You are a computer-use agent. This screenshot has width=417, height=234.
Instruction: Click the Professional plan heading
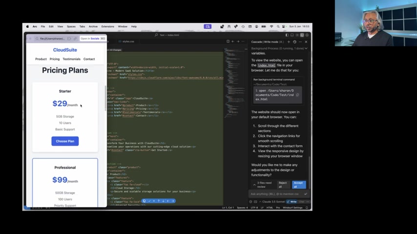click(x=65, y=168)
